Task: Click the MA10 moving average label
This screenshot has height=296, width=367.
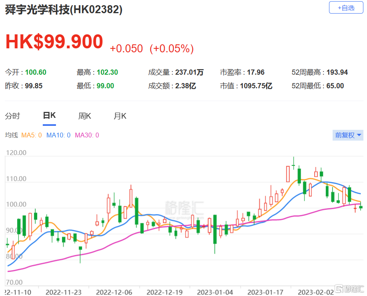Action: pyautogui.click(x=58, y=135)
